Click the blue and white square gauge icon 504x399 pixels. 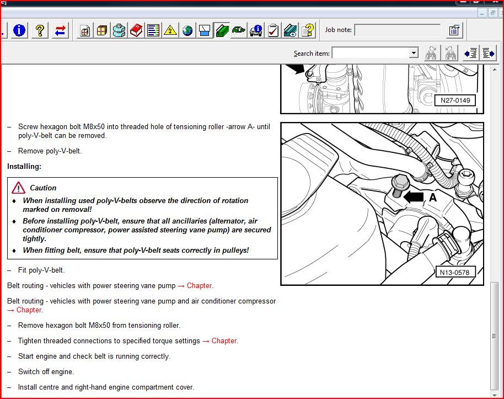(205, 30)
